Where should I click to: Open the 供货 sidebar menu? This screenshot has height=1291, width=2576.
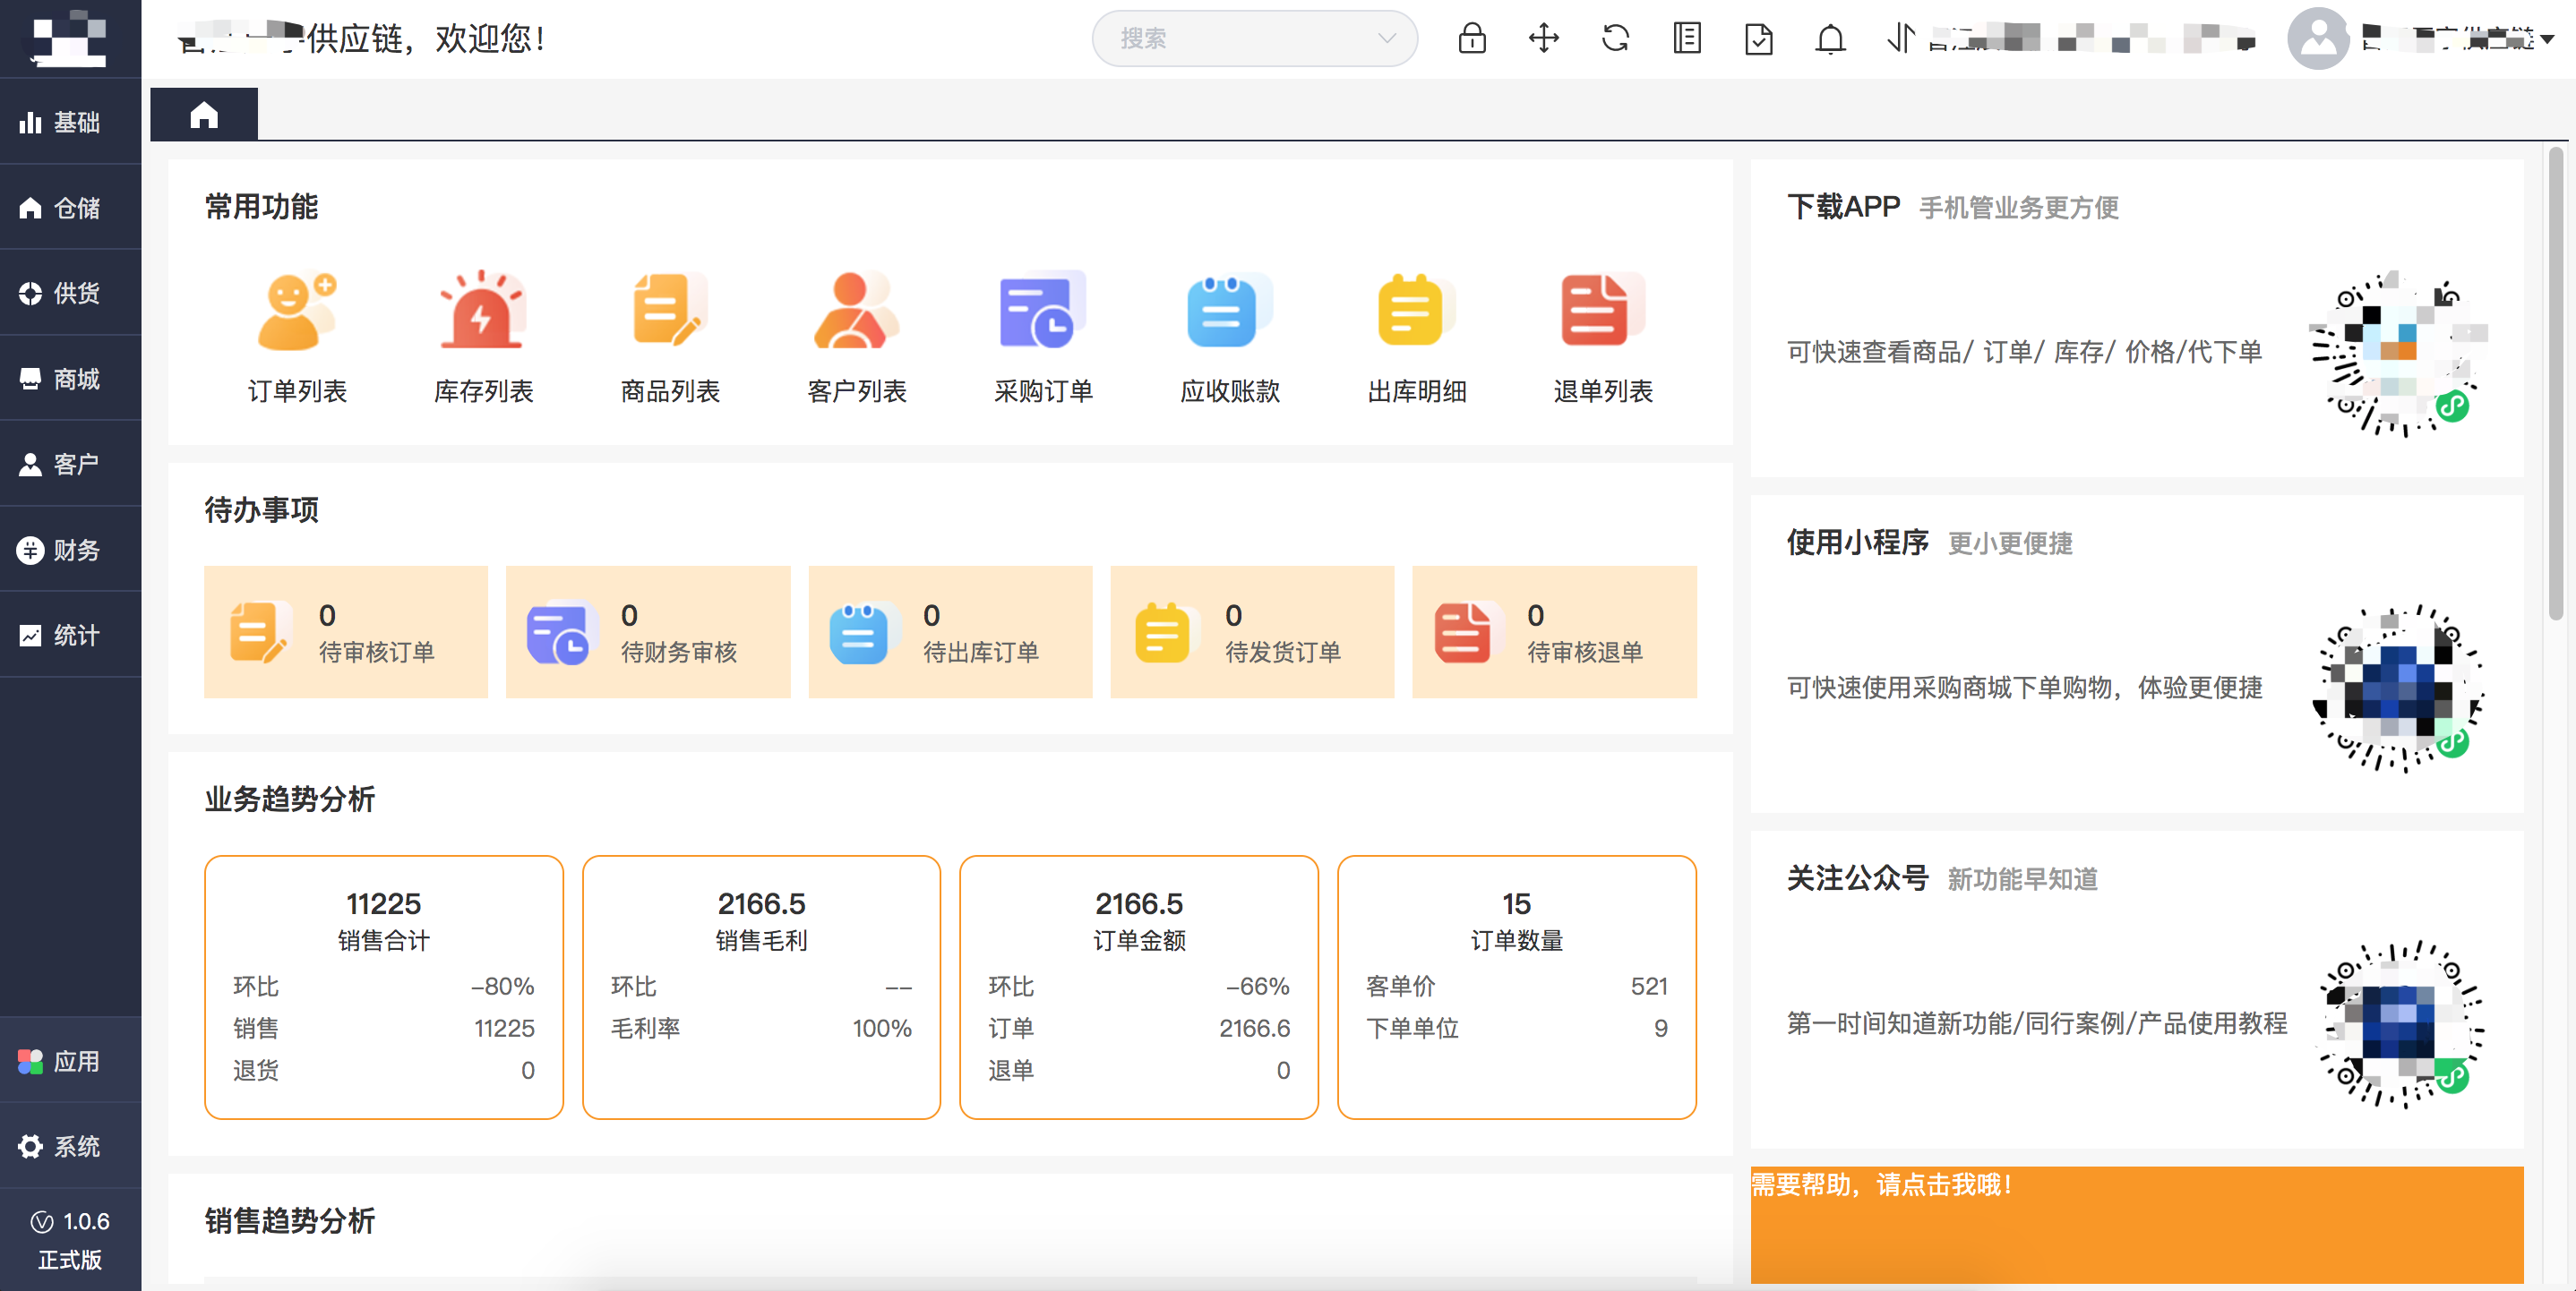[x=71, y=293]
